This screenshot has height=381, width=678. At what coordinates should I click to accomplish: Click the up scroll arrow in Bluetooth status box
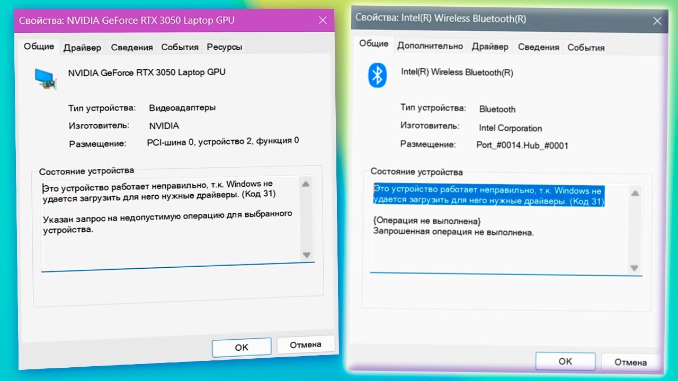click(x=634, y=194)
